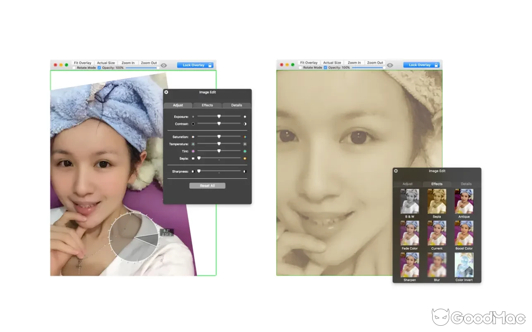This screenshot has width=532, height=332.
Task: Open the Details tab
Action: tap(236, 105)
